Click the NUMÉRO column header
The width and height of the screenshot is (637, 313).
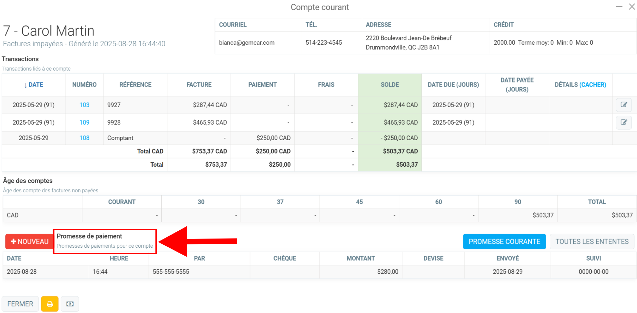84,85
